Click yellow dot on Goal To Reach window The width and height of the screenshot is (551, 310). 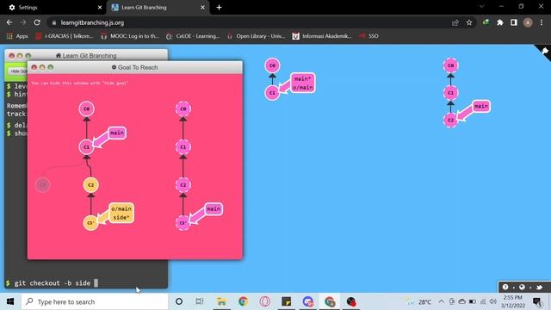point(42,67)
